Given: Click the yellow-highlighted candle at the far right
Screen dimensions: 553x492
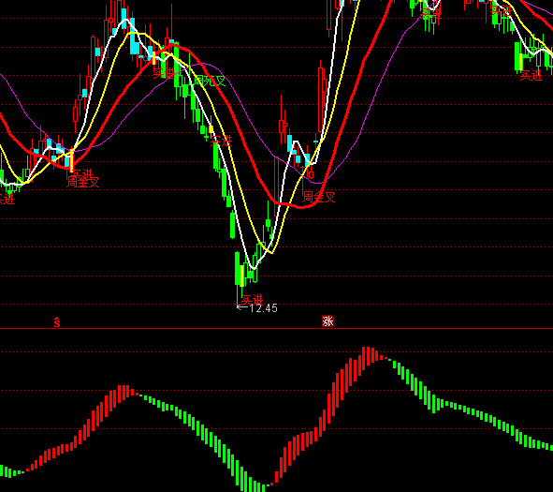Looking at the screenshot, I should tap(521, 62).
